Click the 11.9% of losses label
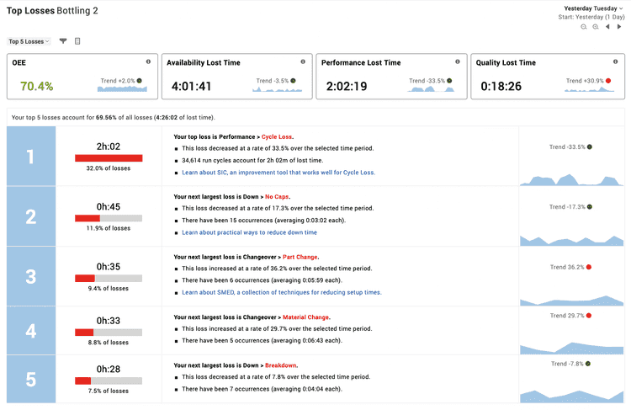This screenshot has height=410, width=631. [x=109, y=228]
